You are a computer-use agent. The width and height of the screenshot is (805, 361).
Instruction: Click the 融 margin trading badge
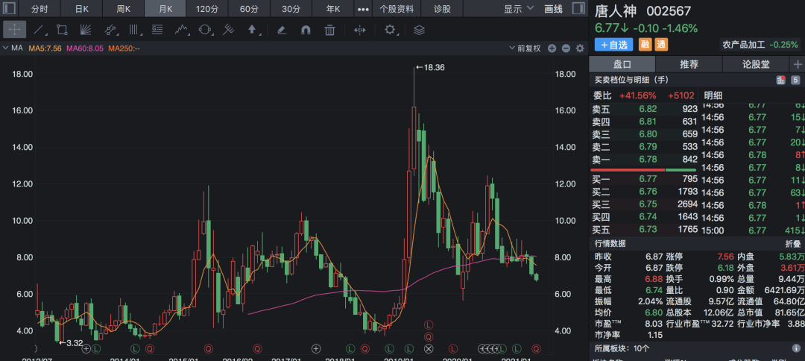coord(645,45)
